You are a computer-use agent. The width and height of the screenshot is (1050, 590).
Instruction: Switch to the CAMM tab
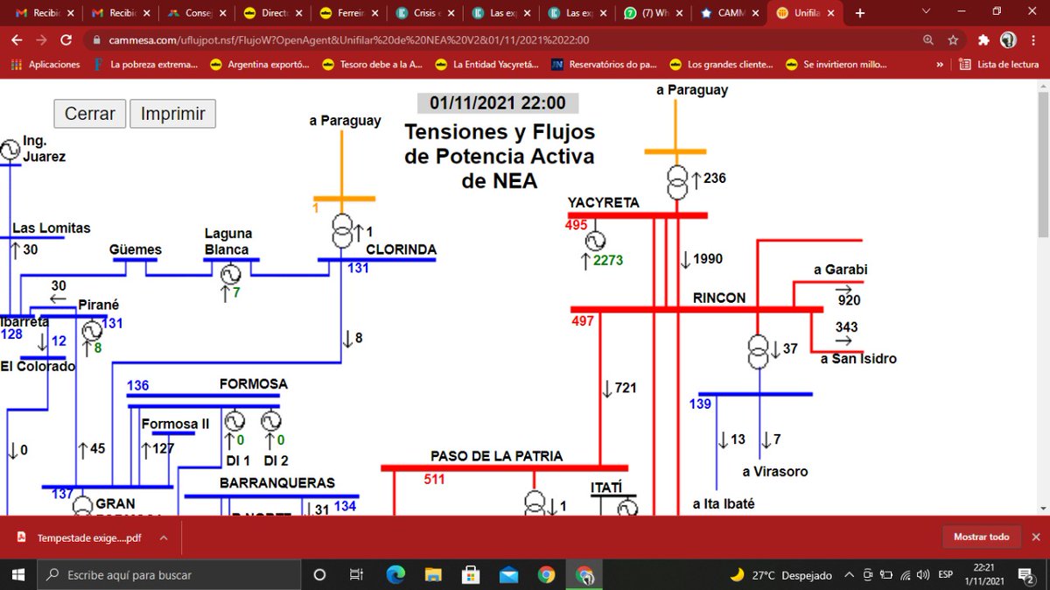pyautogui.click(x=730, y=13)
